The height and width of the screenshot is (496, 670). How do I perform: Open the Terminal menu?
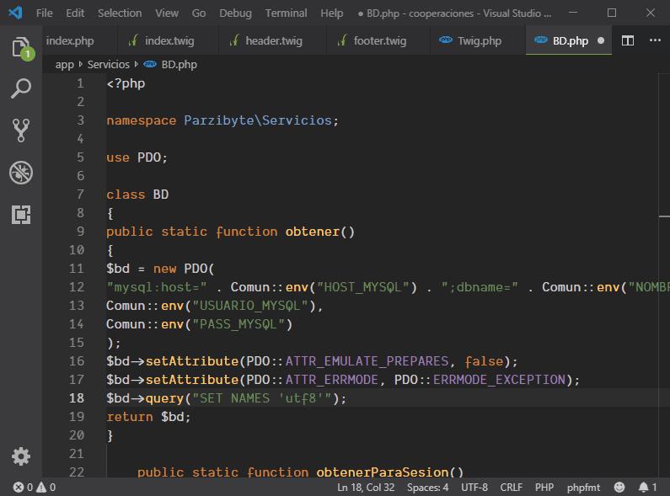click(286, 13)
